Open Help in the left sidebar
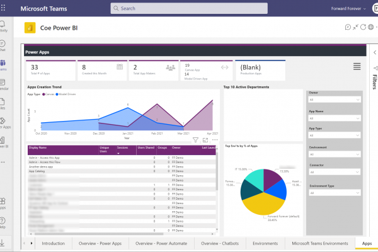Image resolution: width=378 pixels, height=252 pixels. click(3, 222)
